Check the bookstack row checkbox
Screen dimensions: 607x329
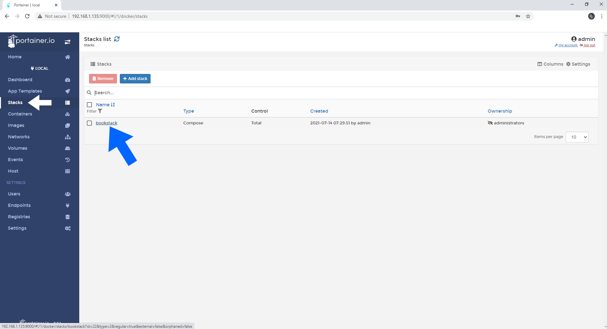pos(89,123)
